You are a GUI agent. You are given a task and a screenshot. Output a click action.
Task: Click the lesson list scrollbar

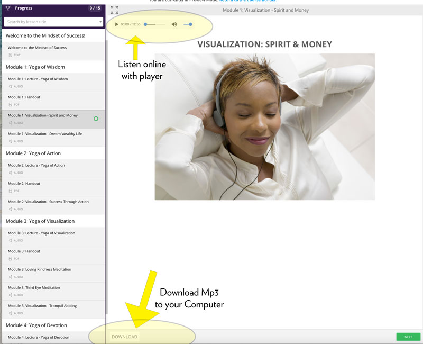(106, 177)
